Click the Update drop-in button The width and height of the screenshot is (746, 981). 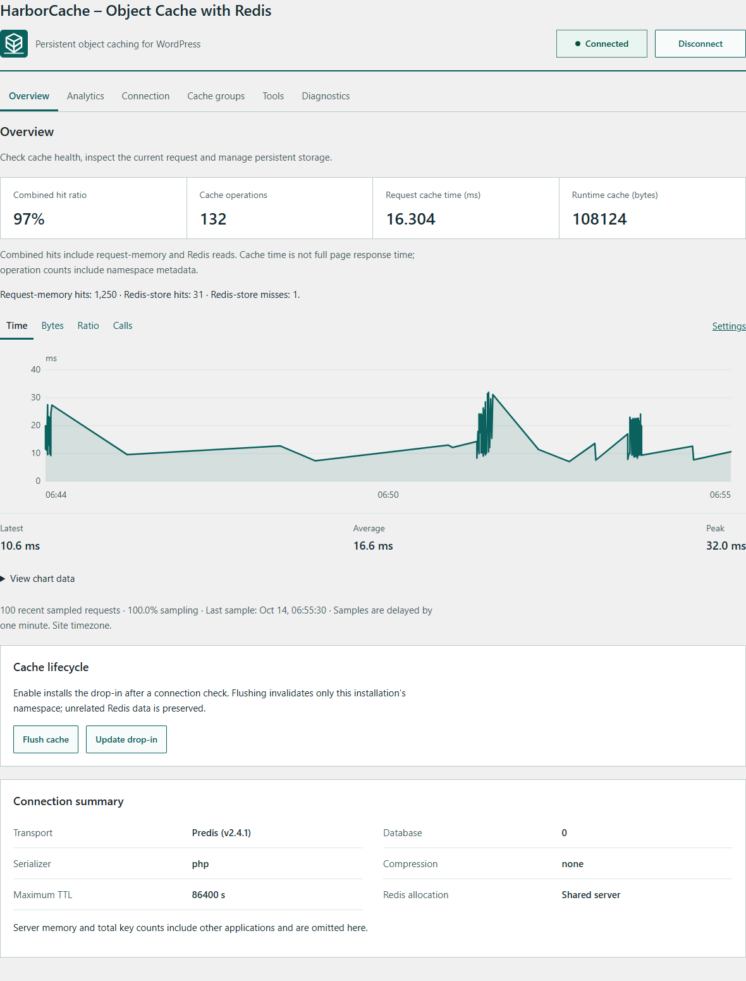pos(126,739)
